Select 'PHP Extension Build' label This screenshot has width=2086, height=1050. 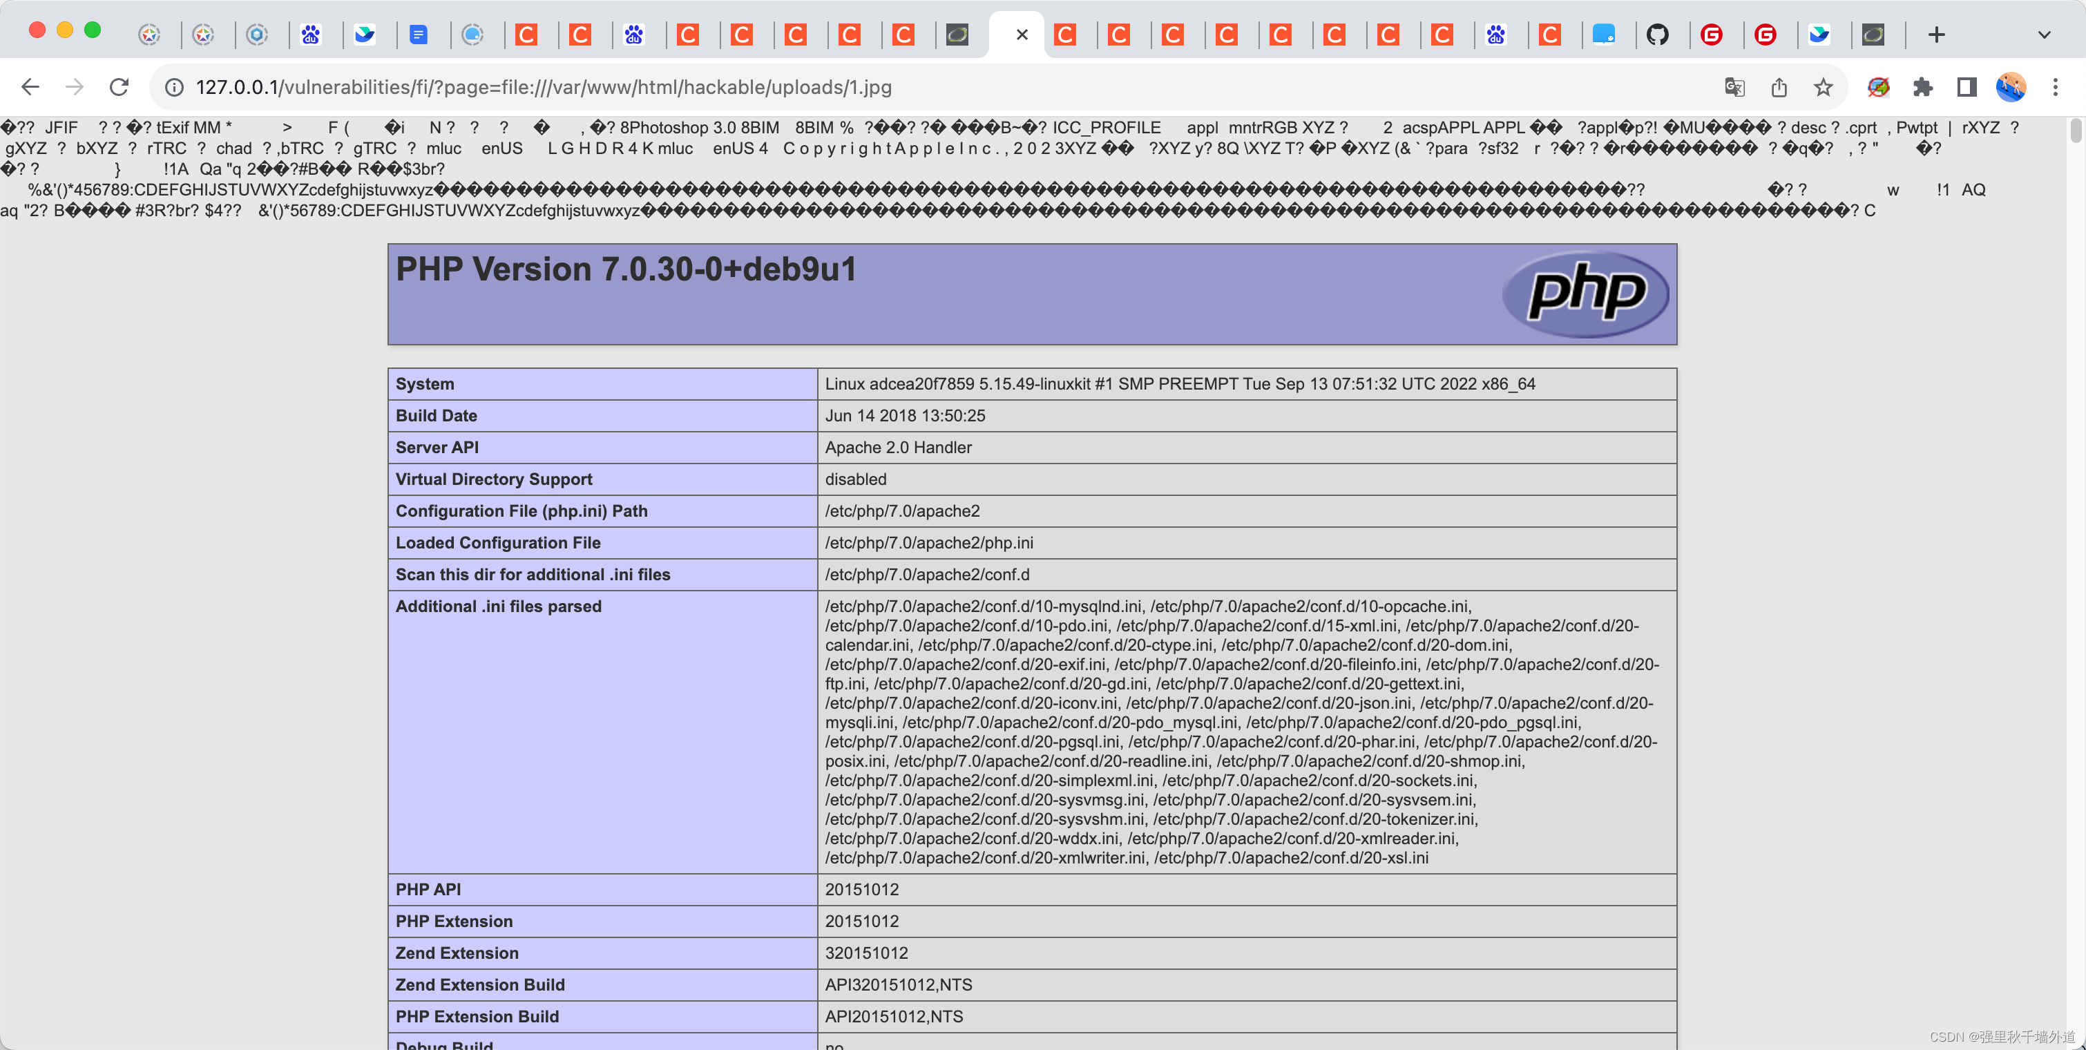(477, 1016)
